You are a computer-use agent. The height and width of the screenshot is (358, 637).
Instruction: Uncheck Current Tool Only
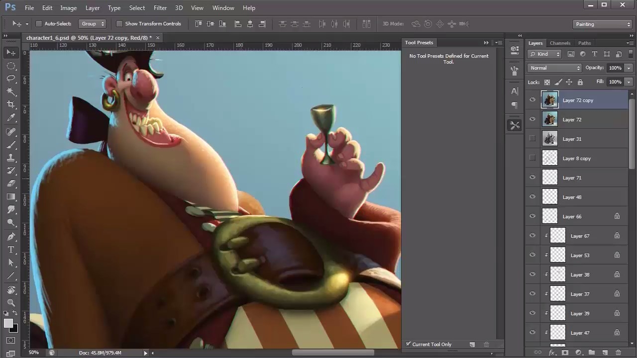(x=409, y=344)
